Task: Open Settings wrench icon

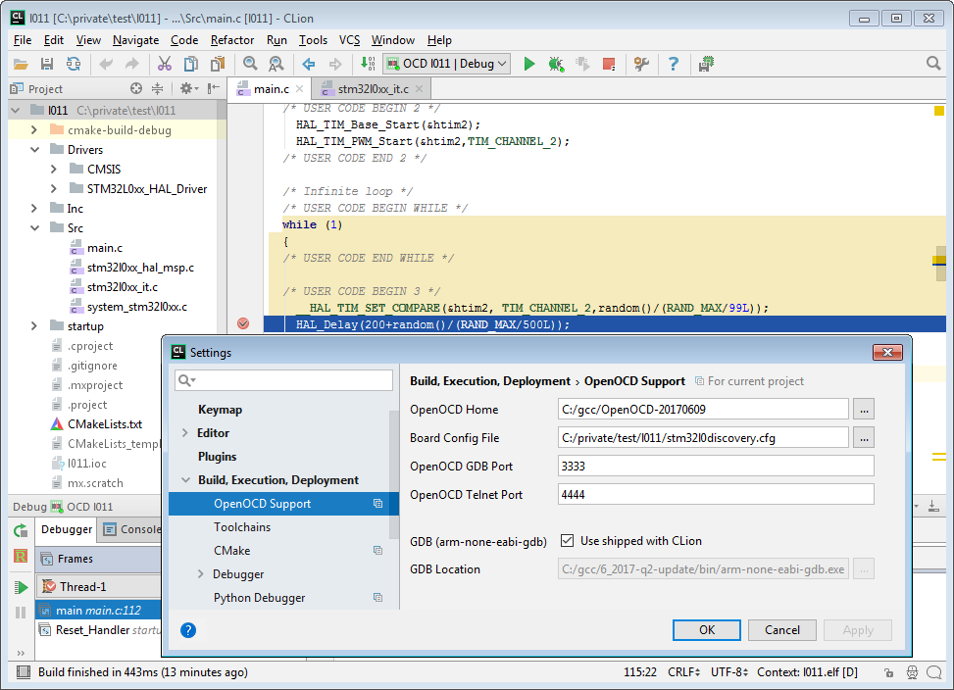Action: pos(641,64)
